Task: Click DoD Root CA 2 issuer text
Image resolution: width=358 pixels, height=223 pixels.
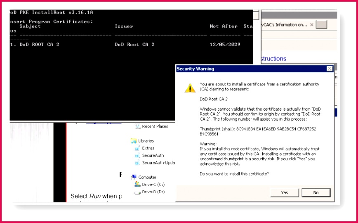Action: click(134, 45)
